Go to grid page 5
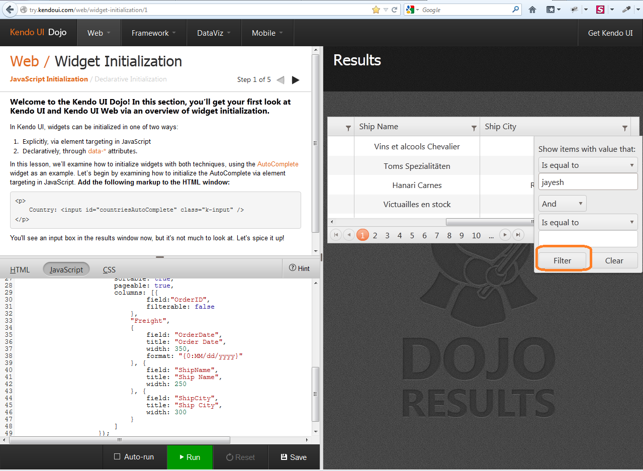The image size is (643, 471). 412,235
